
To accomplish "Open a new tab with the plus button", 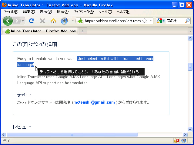I will [x=83, y=31].
